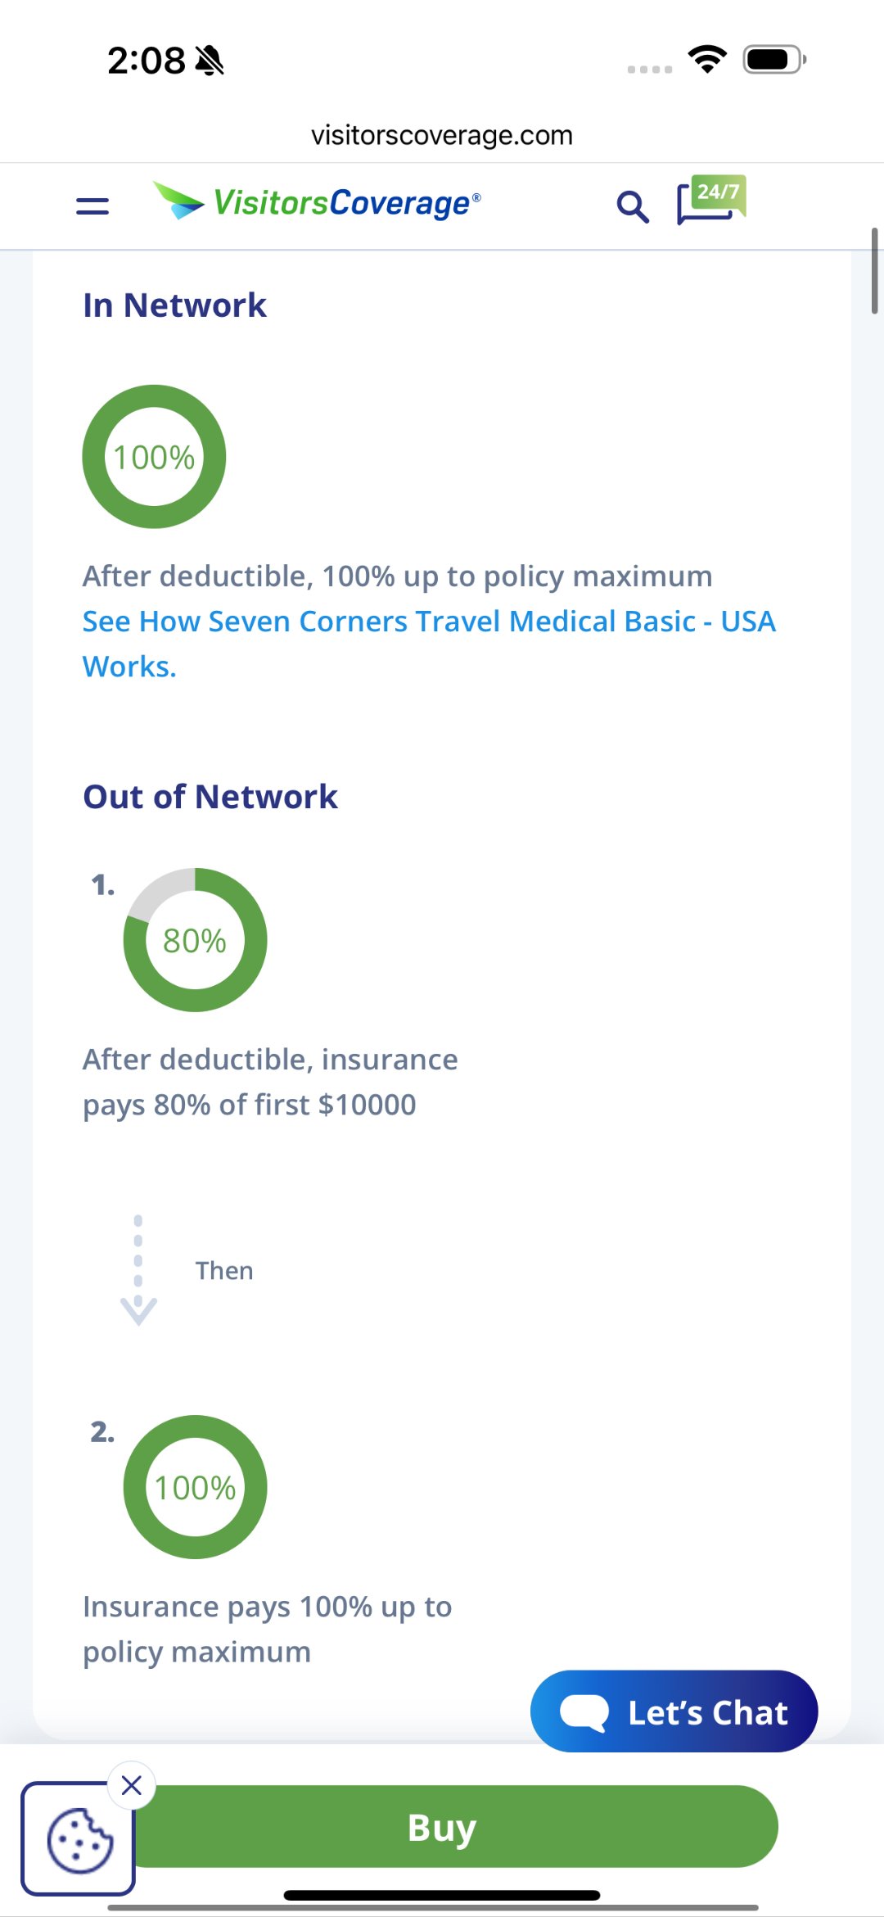Tap the Wi-Fi status icon
The image size is (884, 1917).
pos(707,60)
